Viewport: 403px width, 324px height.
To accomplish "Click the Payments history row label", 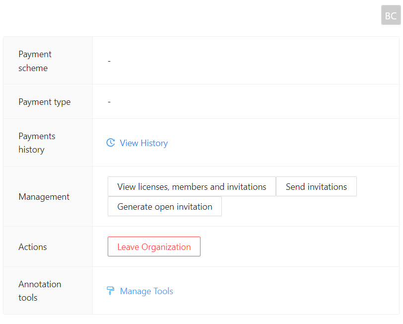I will point(37,143).
